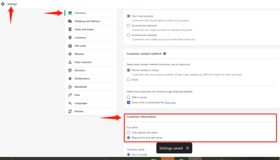Open Checkout via the cart icon

[70, 13]
